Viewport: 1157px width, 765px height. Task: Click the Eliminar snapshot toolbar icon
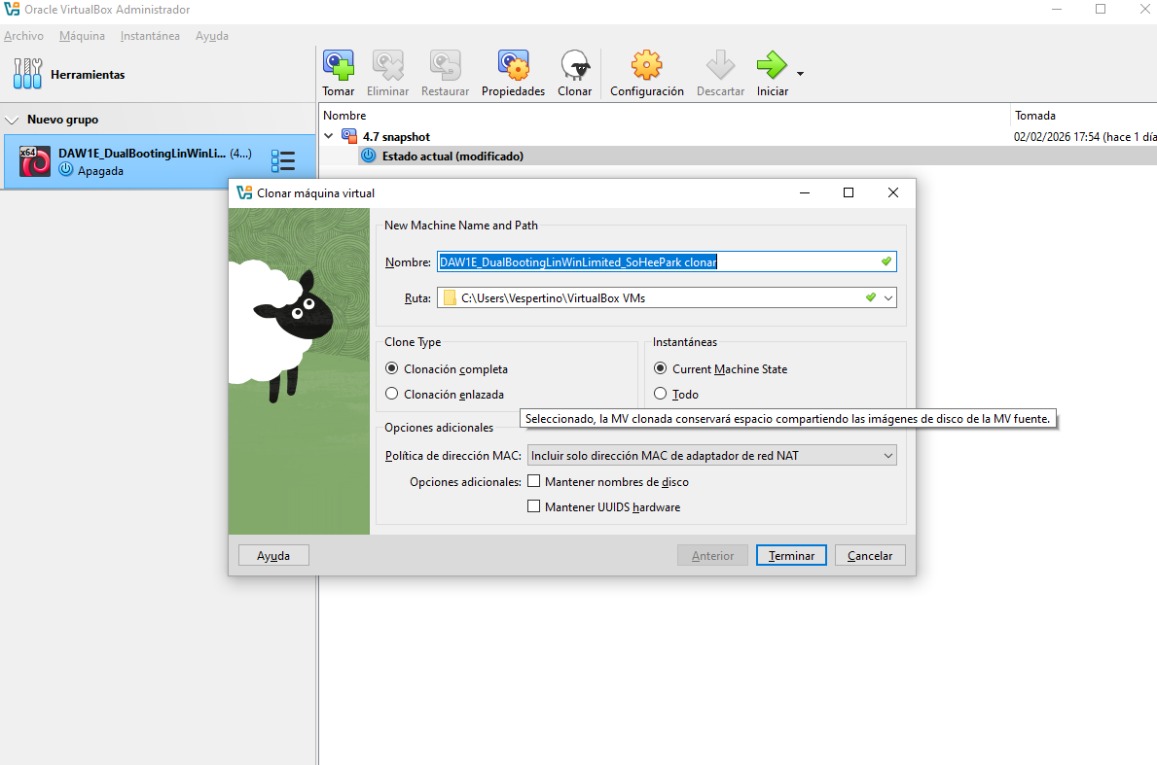click(x=387, y=73)
